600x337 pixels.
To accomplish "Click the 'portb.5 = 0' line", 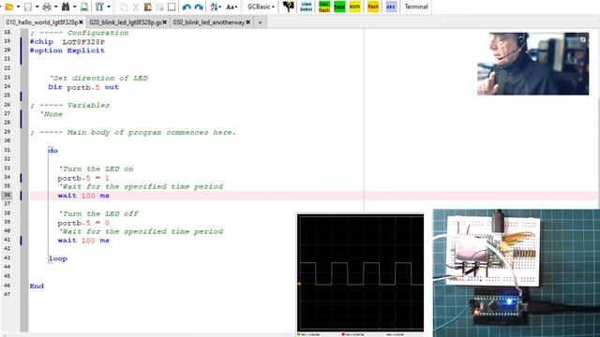I will [x=83, y=223].
